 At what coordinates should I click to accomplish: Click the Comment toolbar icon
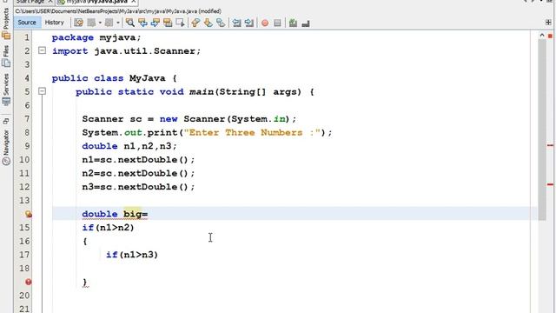[x=293, y=23]
